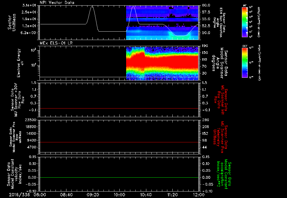This screenshot has height=198, width=287.
Task: Click the white curve peak near 09:20
Action: point(92,6)
